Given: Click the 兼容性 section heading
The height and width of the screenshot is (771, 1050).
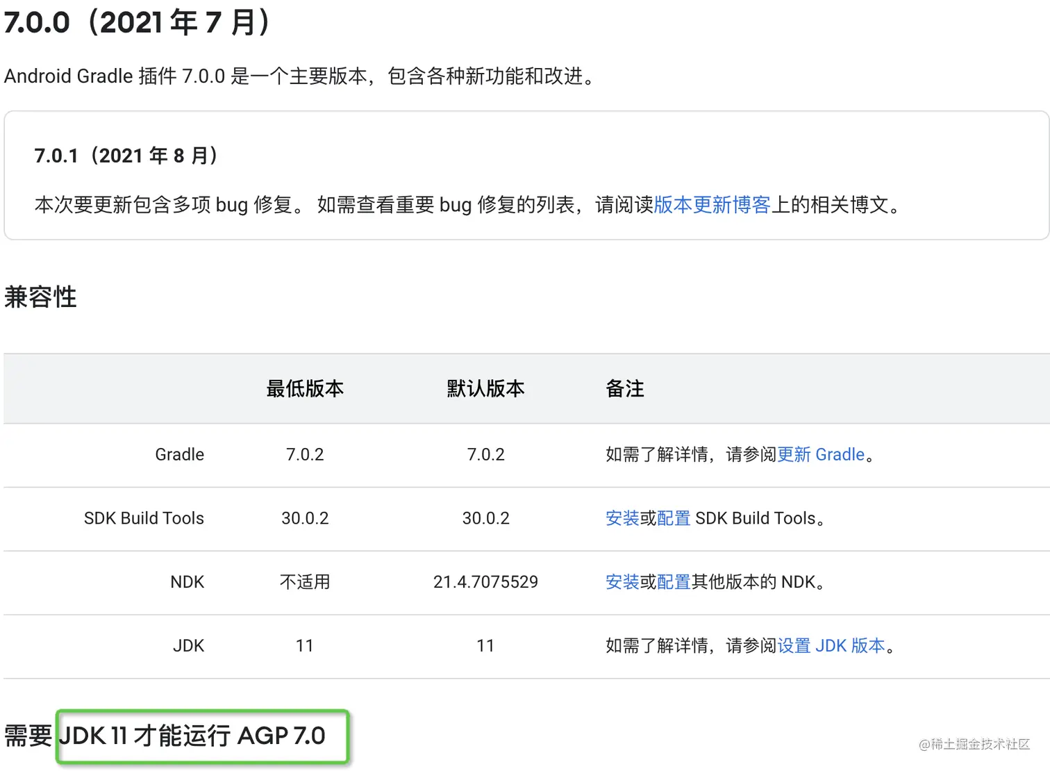Looking at the screenshot, I should click(40, 297).
